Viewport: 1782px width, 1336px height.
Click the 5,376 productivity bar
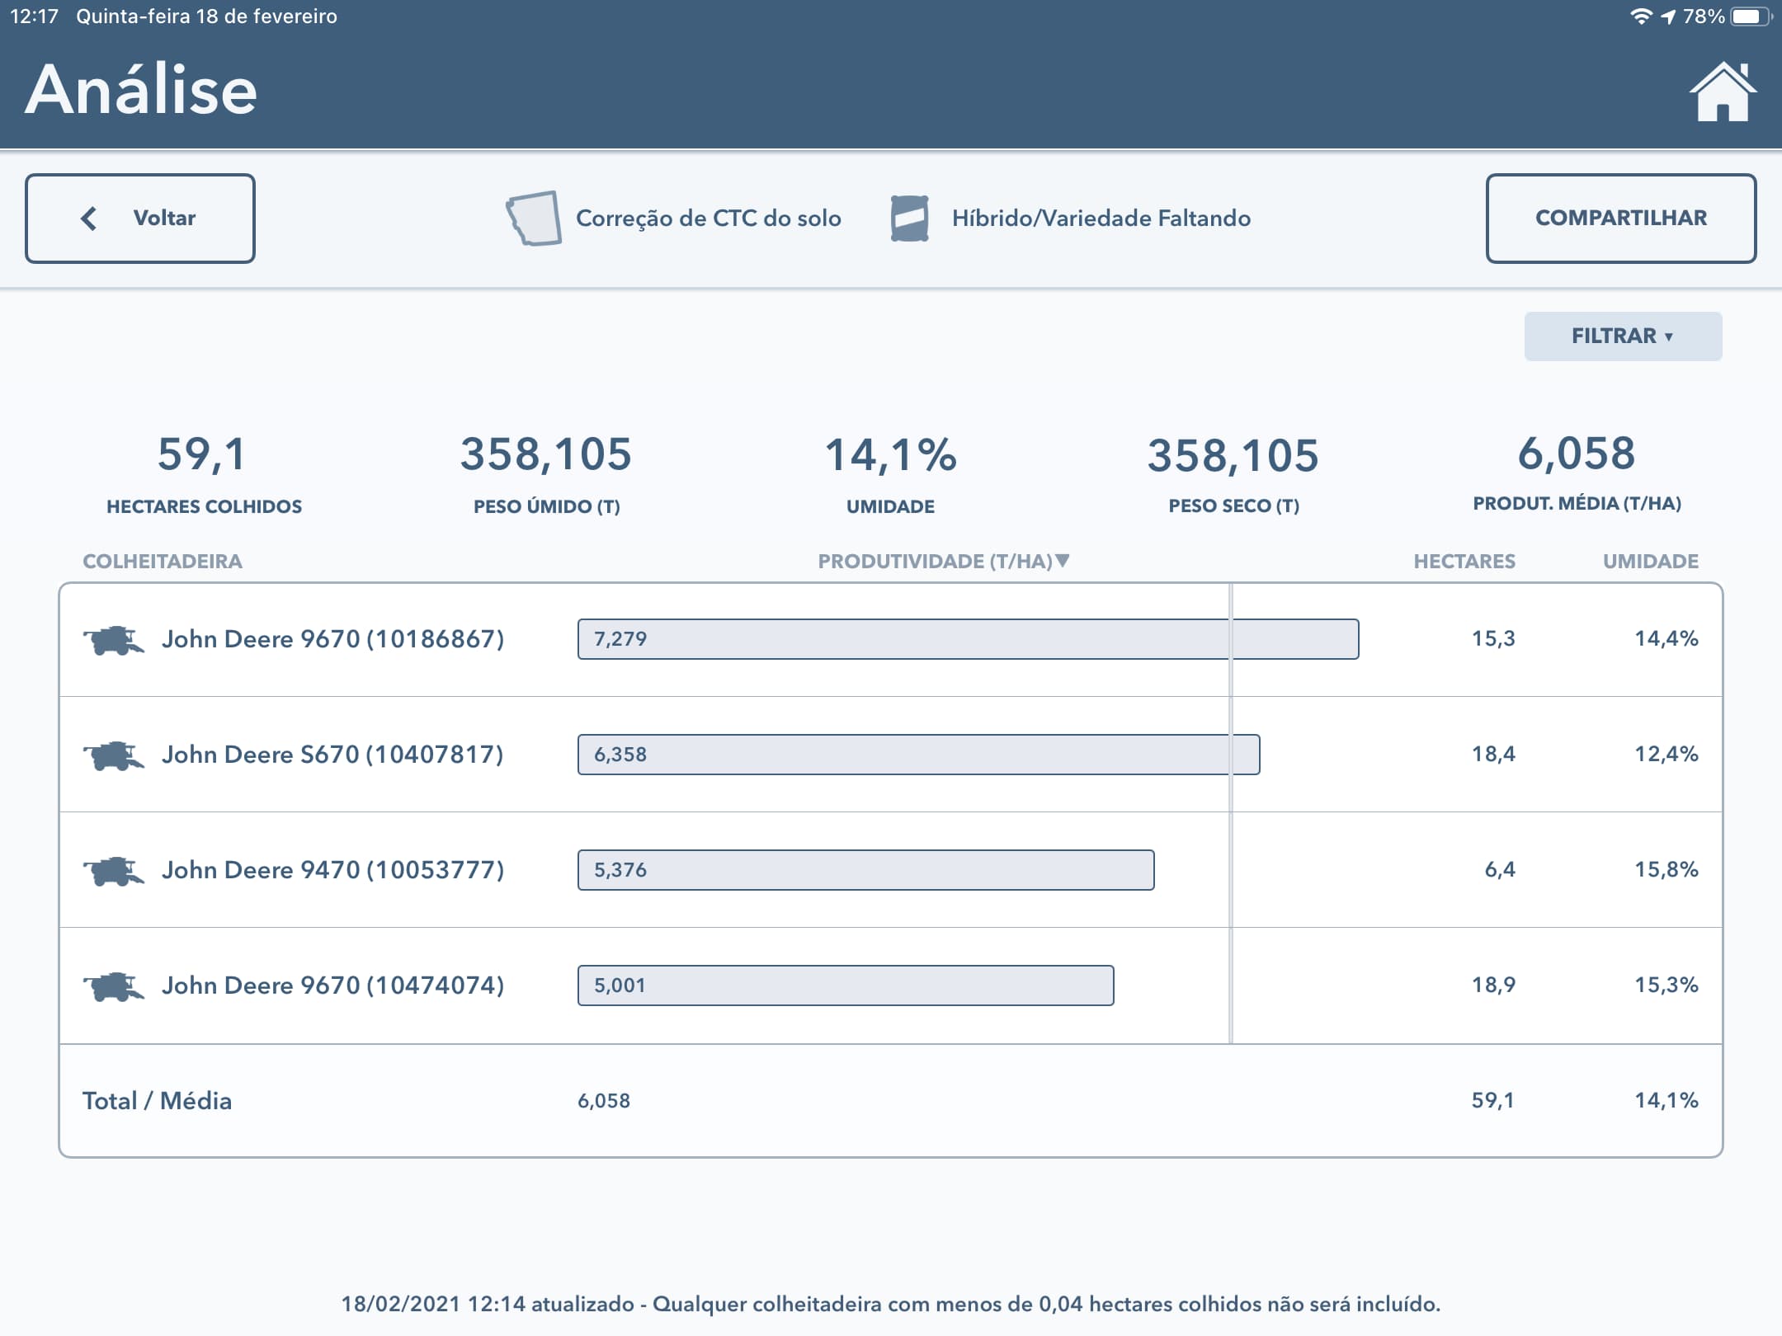click(866, 870)
